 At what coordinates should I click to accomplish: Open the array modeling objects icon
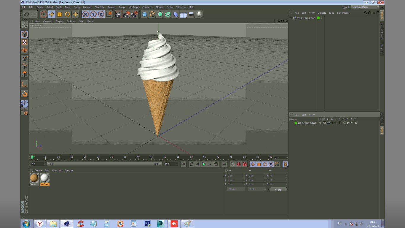pyautogui.click(x=168, y=14)
